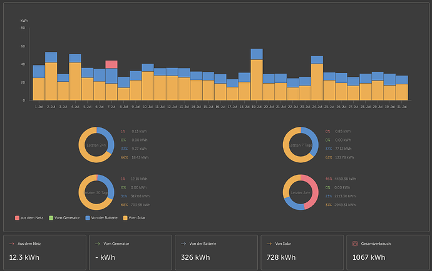This screenshot has width=432, height=271.
Task: Click the '68%' solar percentage in 30-day stats
Action: coord(124,205)
